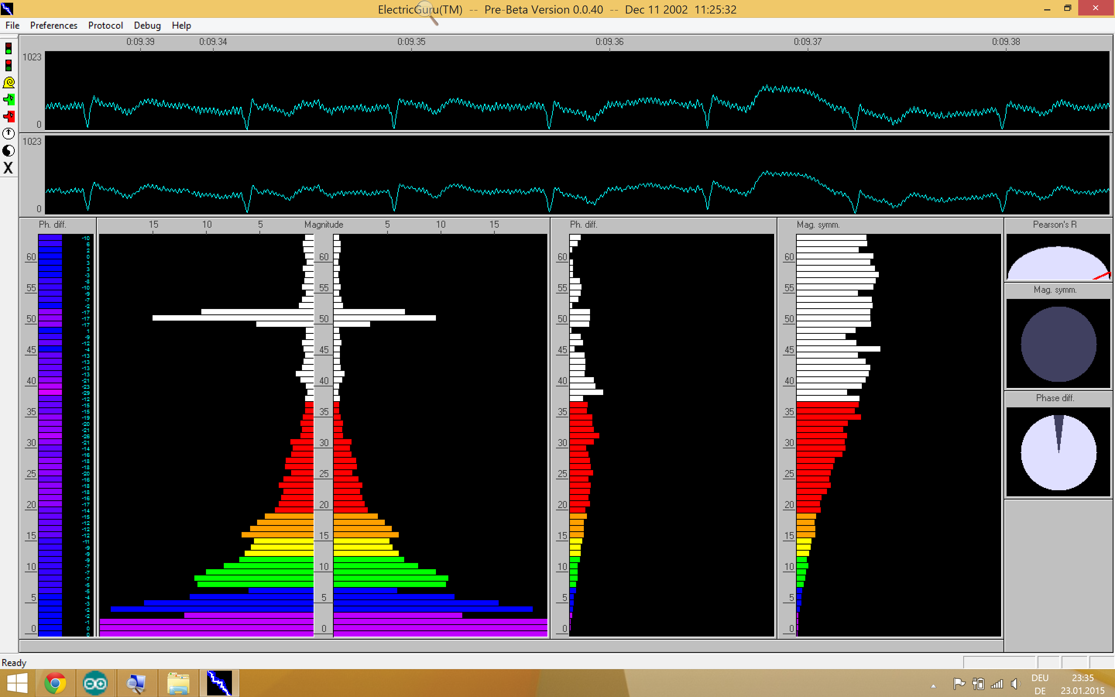Image resolution: width=1115 pixels, height=697 pixels.
Task: Open the DEU language selector
Action: coord(1040,678)
